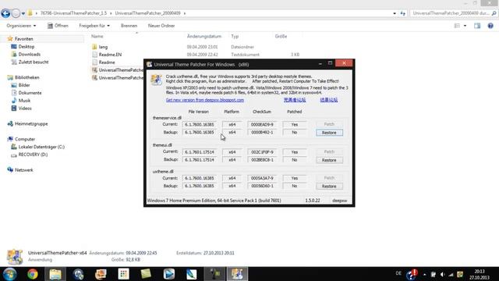This screenshot has width=499, height=281.
Task: Open the help icon in Explorer toolbar
Action: point(490,26)
